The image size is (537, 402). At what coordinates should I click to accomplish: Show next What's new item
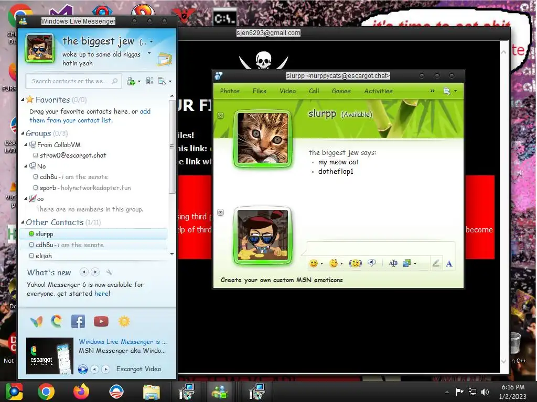[x=95, y=272]
